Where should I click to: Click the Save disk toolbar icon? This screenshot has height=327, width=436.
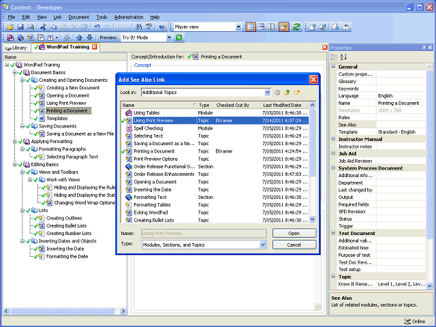[20, 27]
